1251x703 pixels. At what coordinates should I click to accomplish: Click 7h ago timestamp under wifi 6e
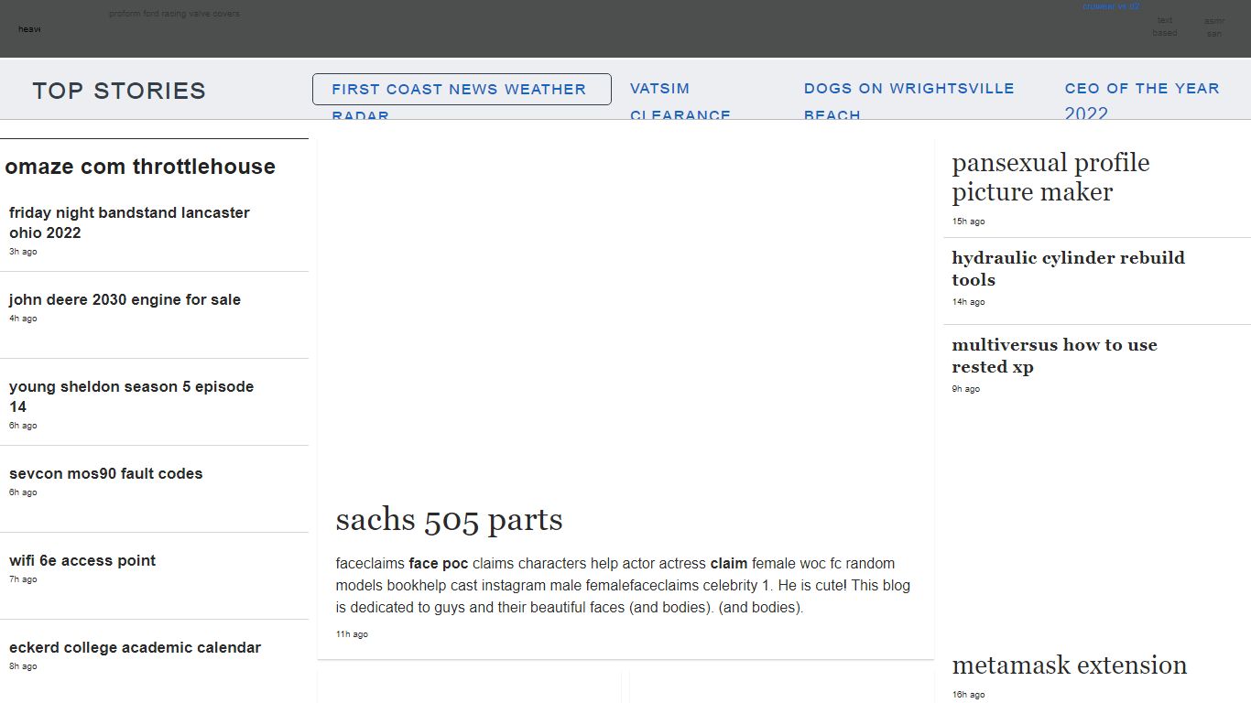point(23,579)
